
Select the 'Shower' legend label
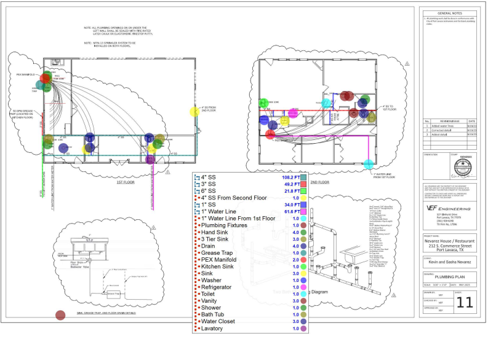(x=211, y=308)
